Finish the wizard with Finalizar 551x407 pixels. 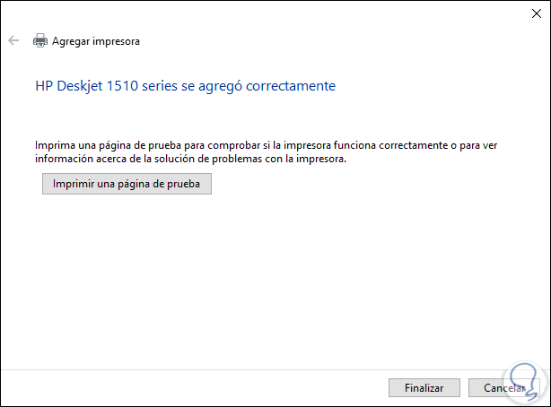pos(424,387)
